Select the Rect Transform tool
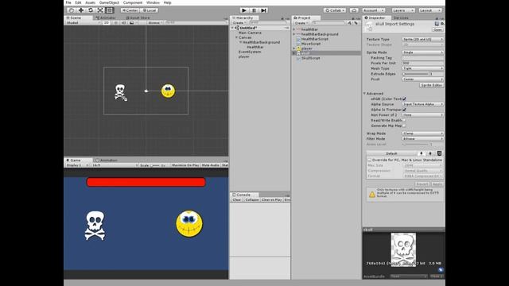 click(110, 10)
